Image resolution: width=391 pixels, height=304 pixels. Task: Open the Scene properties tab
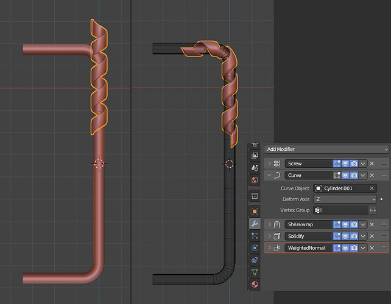tap(255, 168)
